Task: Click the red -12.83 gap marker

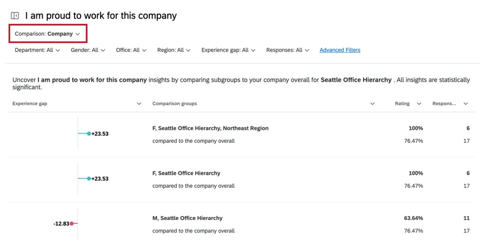Action: [x=72, y=223]
